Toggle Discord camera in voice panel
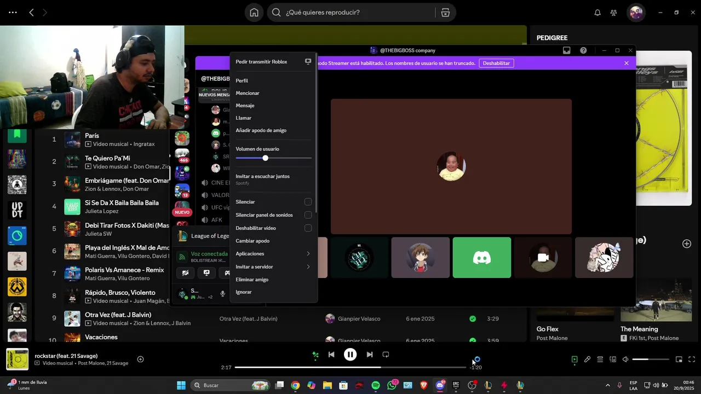This screenshot has height=394, width=701. [186, 273]
